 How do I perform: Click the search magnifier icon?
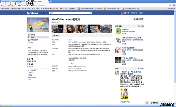tap(90, 13)
